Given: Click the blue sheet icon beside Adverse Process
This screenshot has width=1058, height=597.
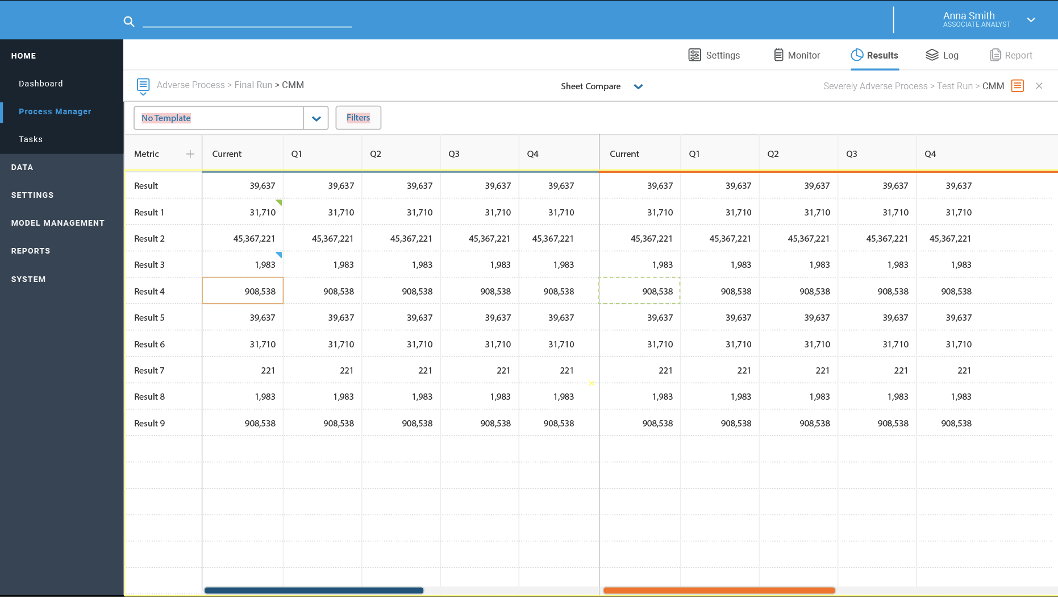Looking at the screenshot, I should [x=143, y=86].
